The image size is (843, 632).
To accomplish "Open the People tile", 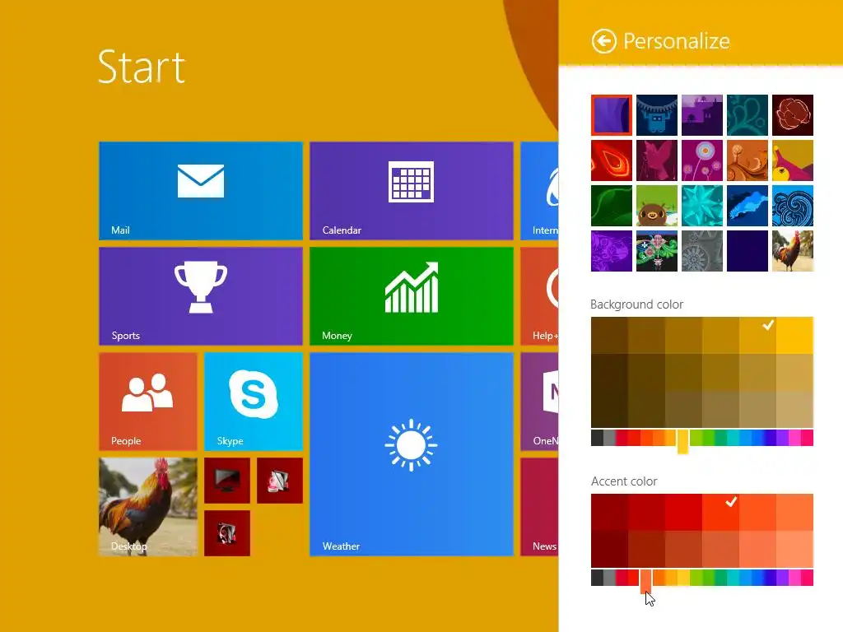I will pos(148,402).
